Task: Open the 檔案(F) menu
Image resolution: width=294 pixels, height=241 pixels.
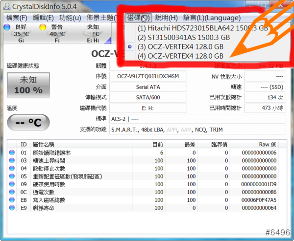Action: pyautogui.click(x=17, y=18)
